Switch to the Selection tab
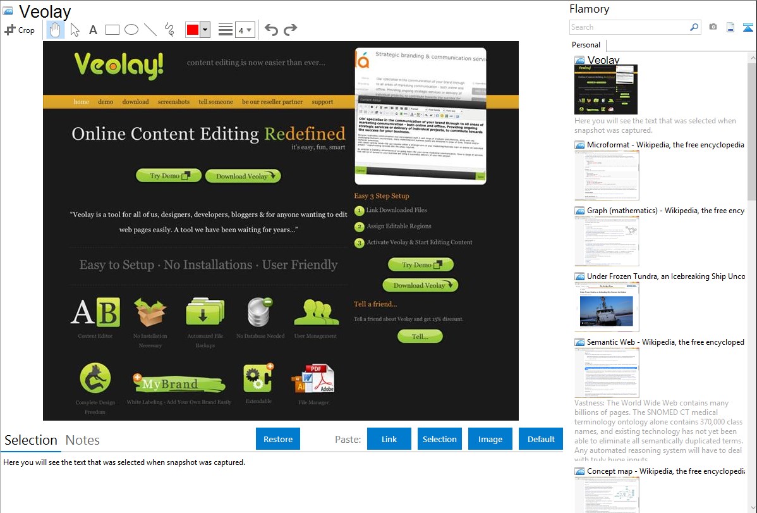Screen dimensions: 757x513 (x=31, y=440)
